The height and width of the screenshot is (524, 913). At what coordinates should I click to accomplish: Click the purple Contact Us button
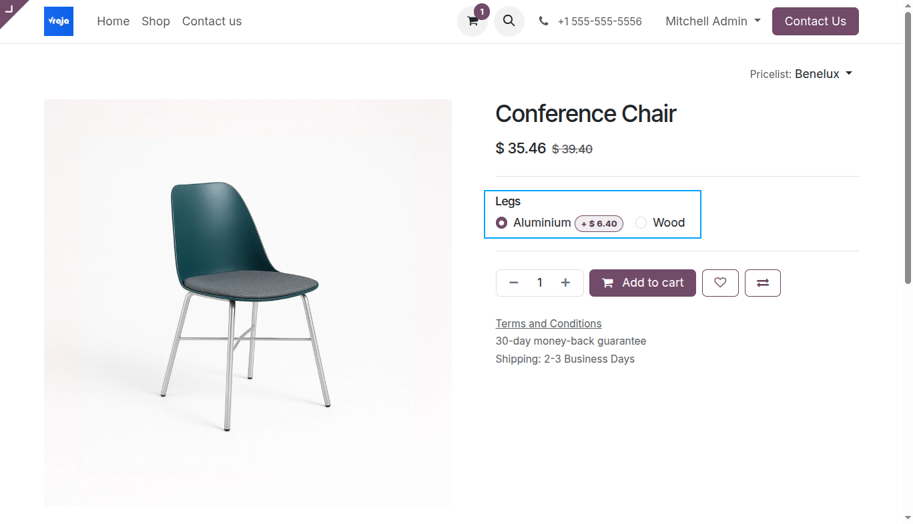point(816,21)
